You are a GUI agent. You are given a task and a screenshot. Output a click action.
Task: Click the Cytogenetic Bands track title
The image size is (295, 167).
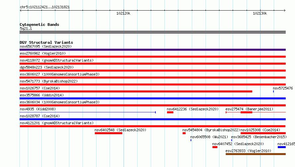coord(39,25)
